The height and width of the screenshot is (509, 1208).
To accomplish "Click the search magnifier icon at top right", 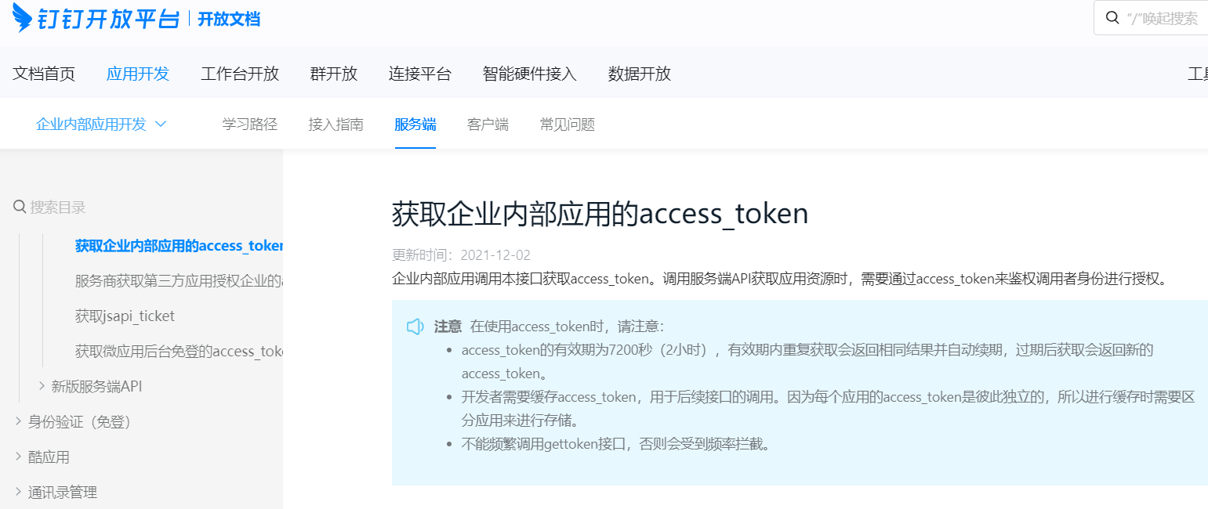I will [1112, 18].
